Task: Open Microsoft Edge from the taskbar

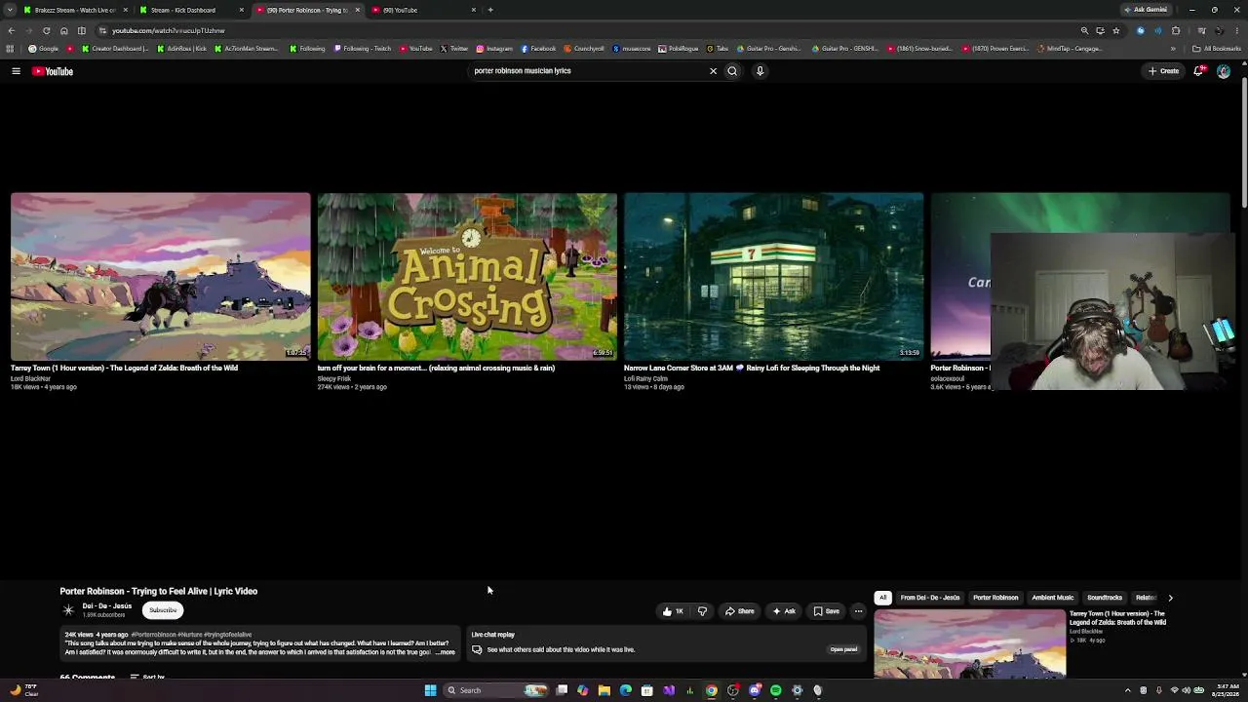Action: pos(626,690)
